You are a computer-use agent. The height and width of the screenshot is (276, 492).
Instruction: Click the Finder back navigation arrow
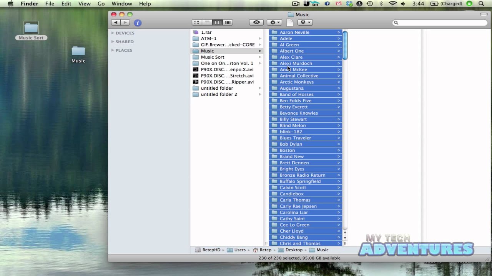click(116, 23)
